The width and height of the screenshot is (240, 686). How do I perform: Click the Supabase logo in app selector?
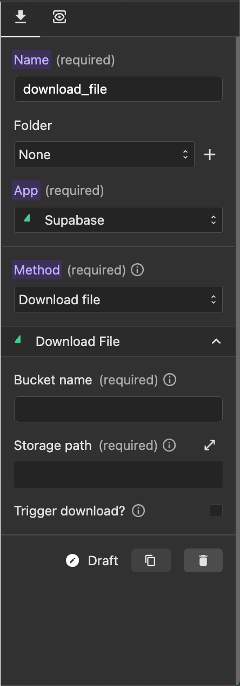tap(27, 219)
